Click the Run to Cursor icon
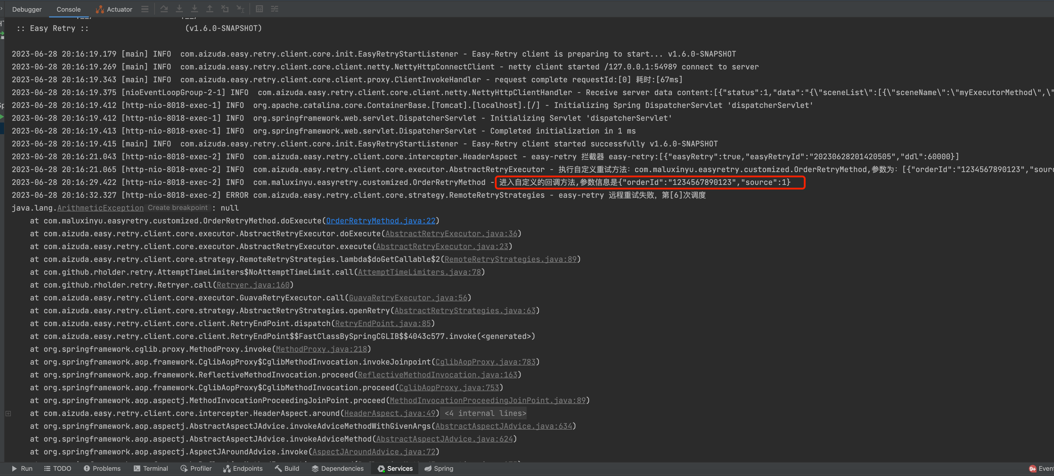Screen dimensions: 1054x476 coord(240,9)
